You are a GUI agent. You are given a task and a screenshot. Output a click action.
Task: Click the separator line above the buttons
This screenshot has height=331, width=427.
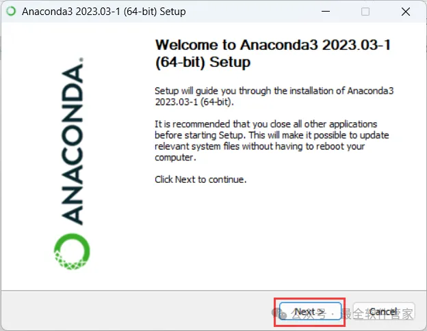[213, 291]
